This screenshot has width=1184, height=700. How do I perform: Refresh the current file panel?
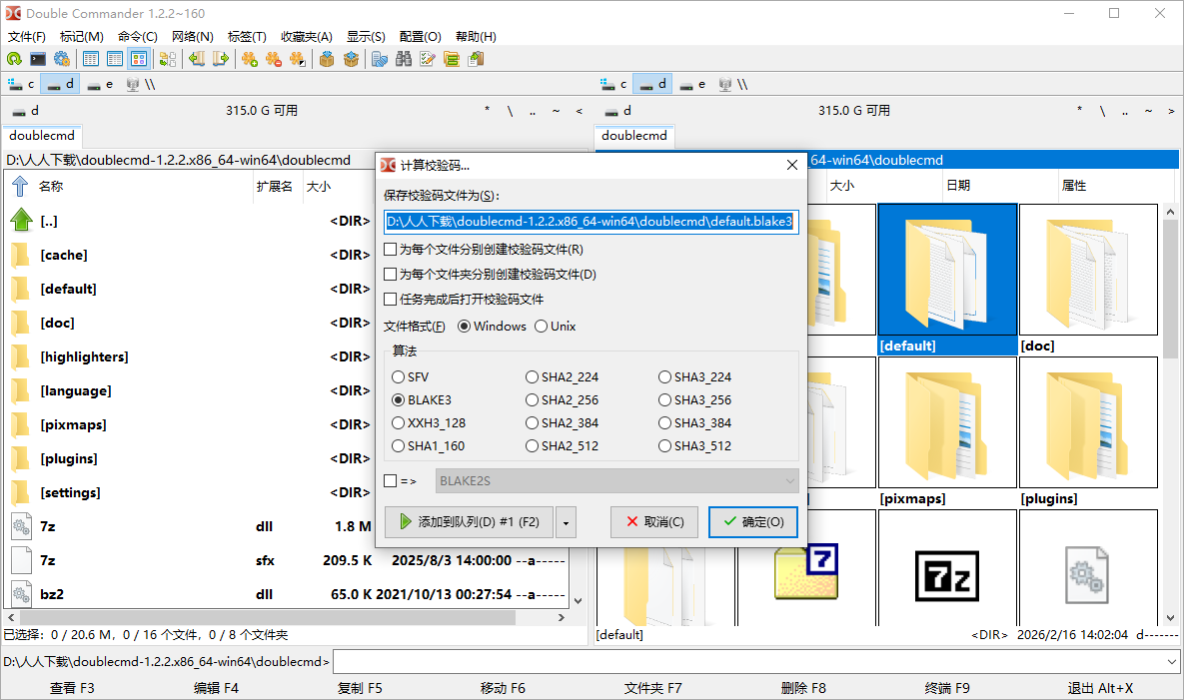pos(14,59)
